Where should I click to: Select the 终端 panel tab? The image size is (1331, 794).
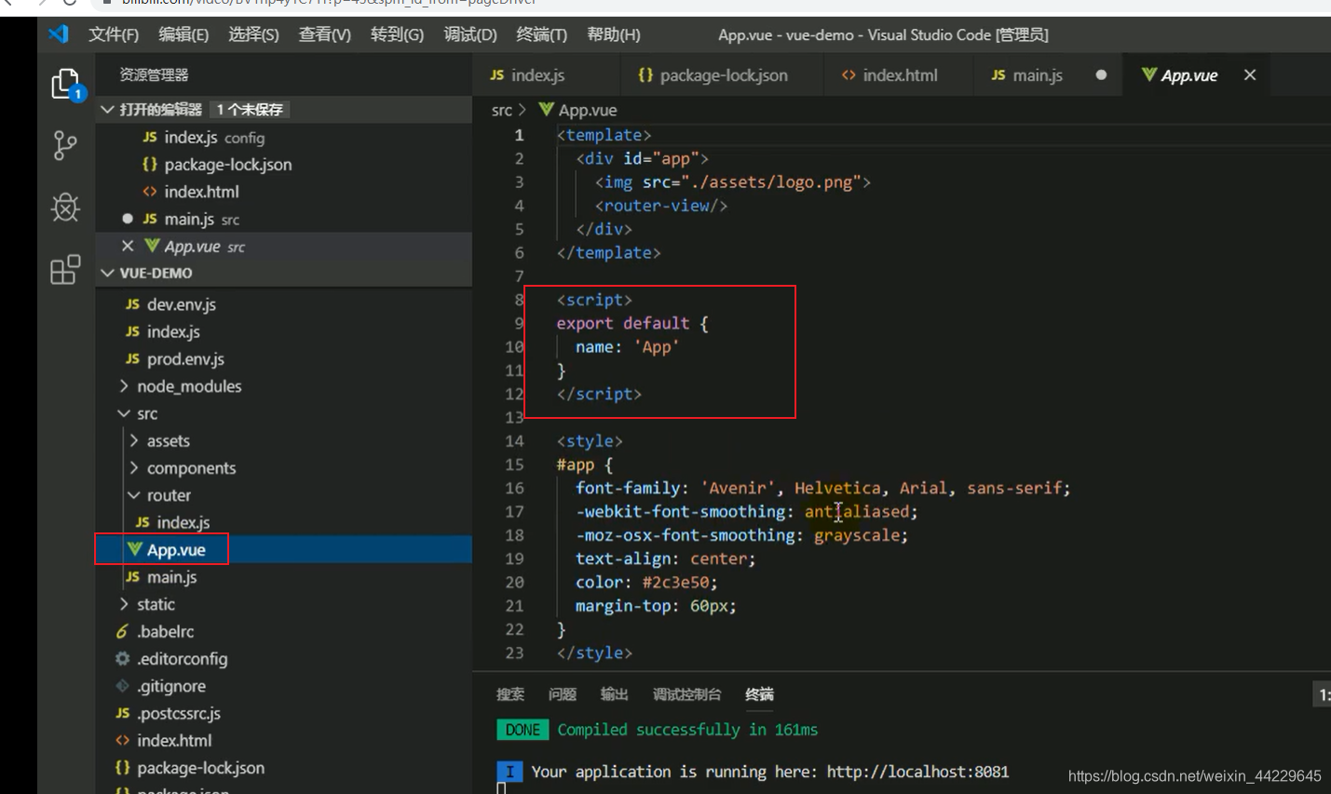coord(759,694)
